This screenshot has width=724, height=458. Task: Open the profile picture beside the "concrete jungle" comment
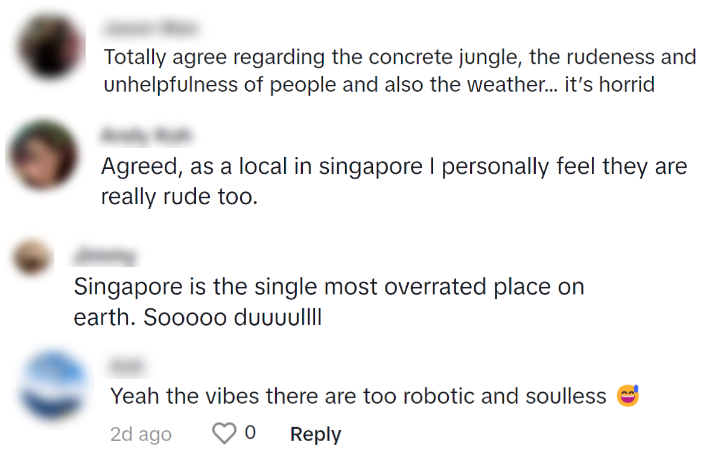click(x=51, y=47)
